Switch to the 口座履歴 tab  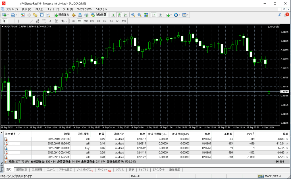(x=37, y=170)
